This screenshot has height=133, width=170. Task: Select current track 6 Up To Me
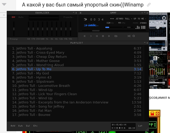point(77,69)
